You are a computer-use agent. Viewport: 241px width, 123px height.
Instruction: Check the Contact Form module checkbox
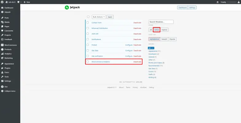pyautogui.click(x=87, y=22)
